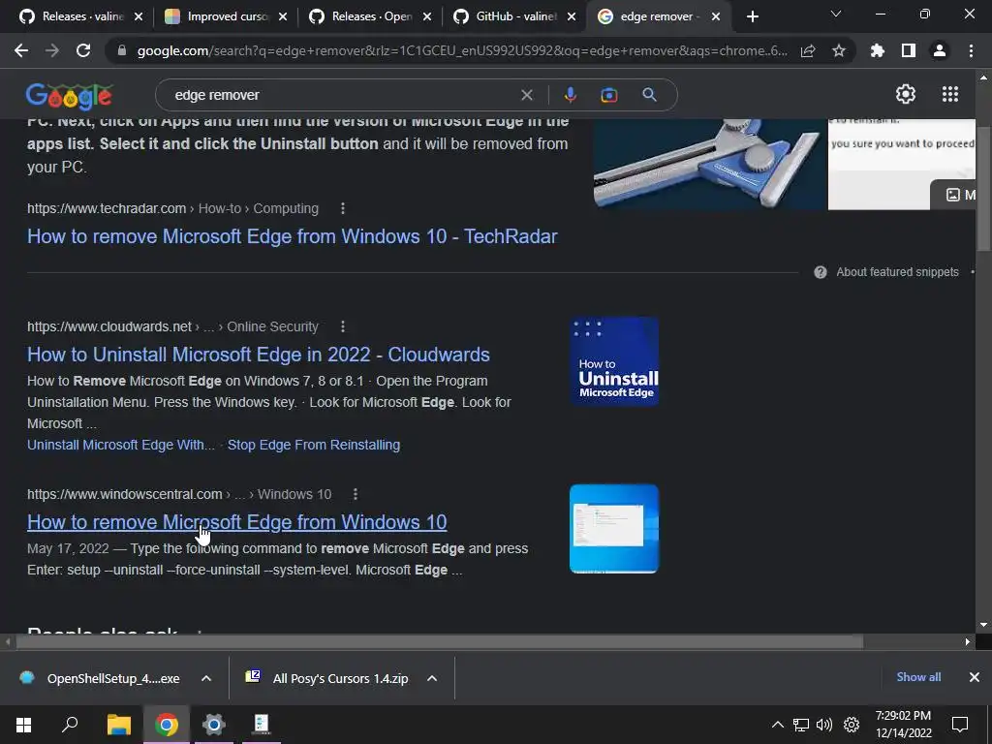
Task: Close the Improved cursor tab
Action: click(283, 17)
